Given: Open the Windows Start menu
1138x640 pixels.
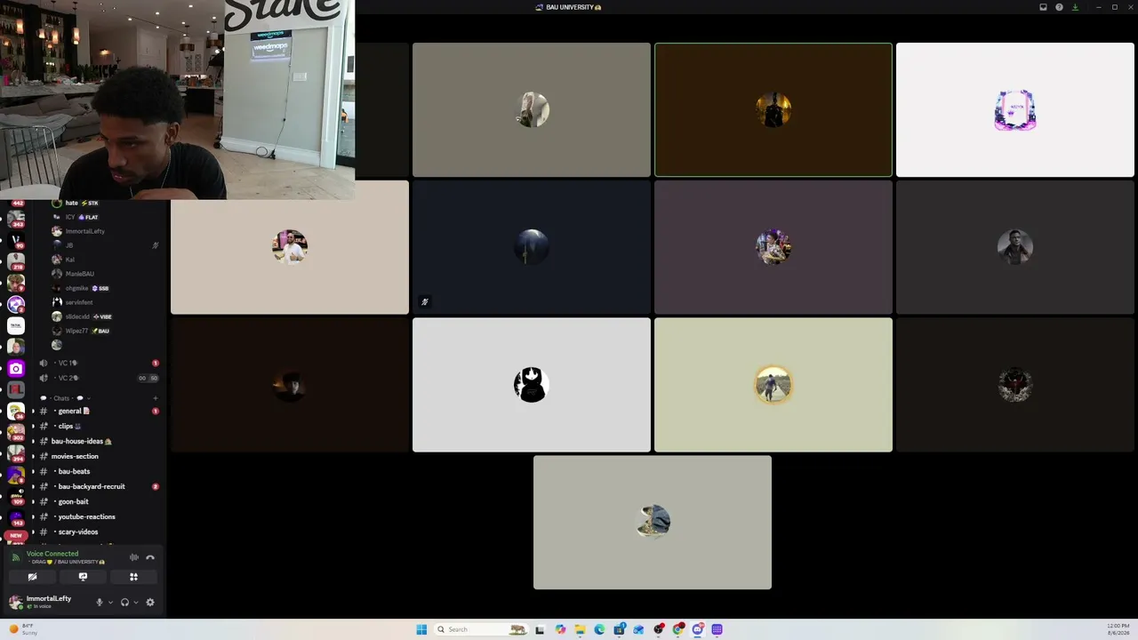Looking at the screenshot, I should tap(421, 629).
